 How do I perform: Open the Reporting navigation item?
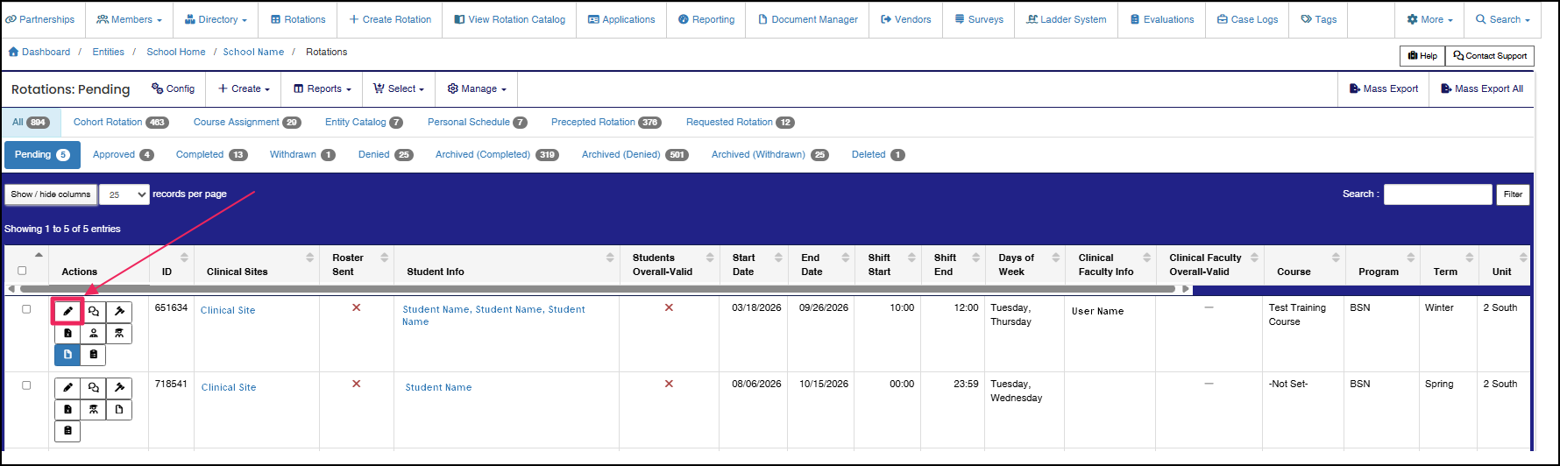tap(706, 19)
